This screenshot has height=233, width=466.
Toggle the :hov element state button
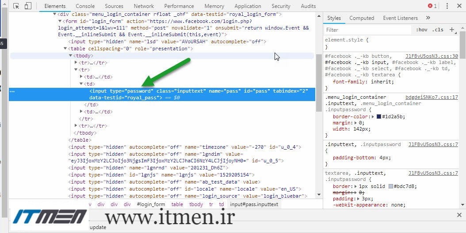click(422, 30)
